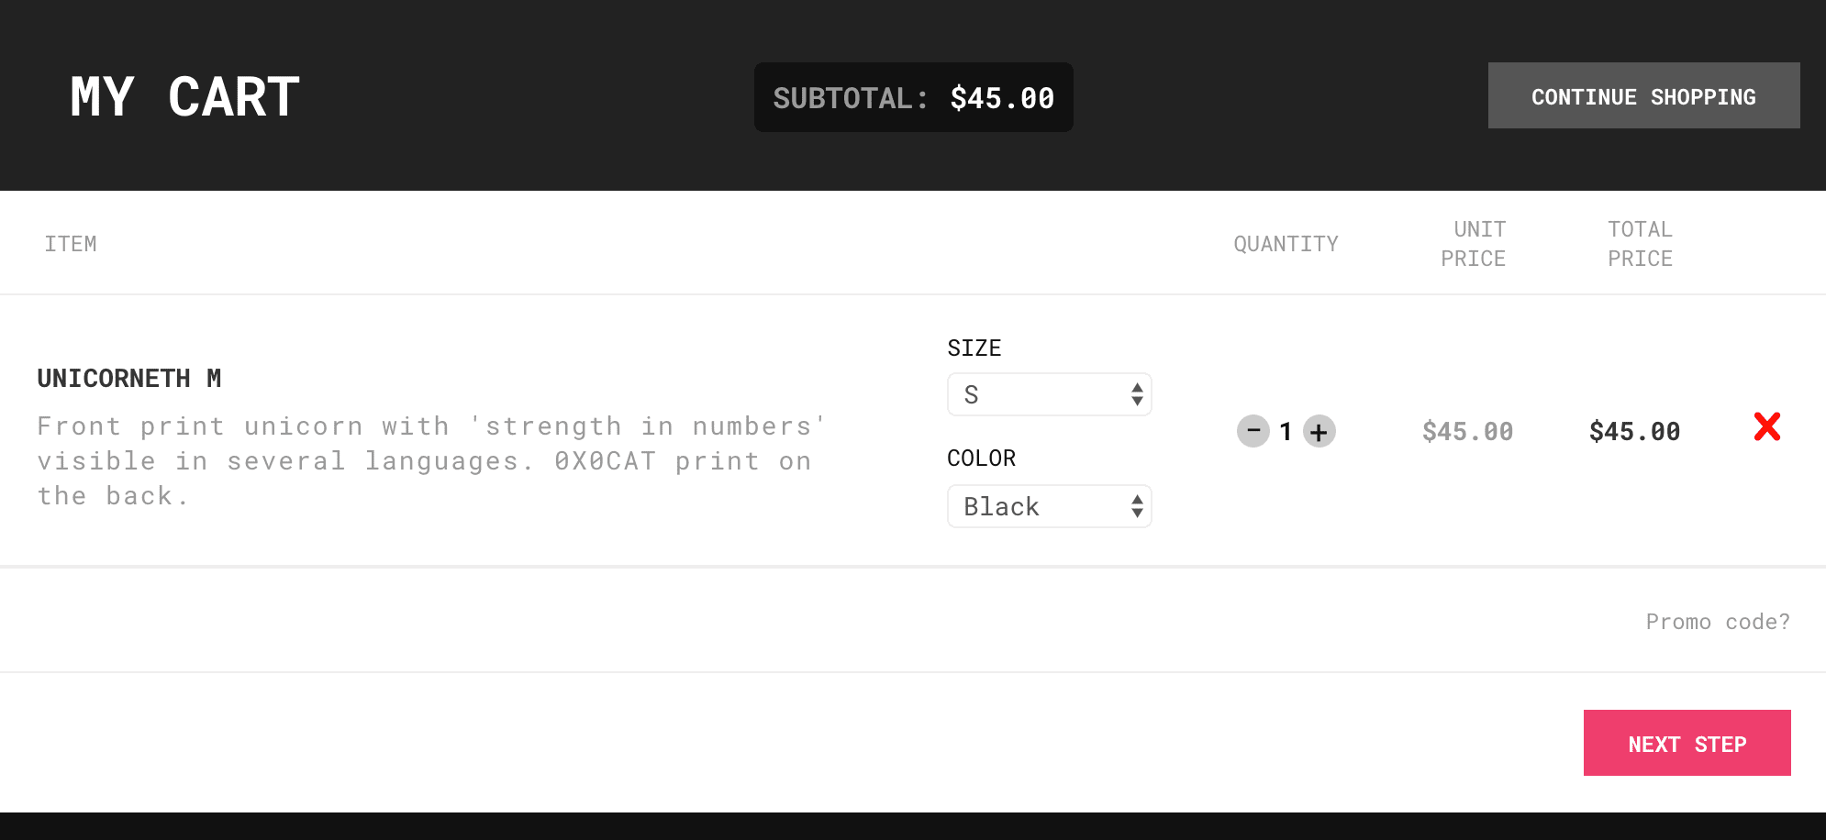This screenshot has width=1826, height=840.
Task: Open the Size dropdown showing S
Action: (x=1049, y=394)
